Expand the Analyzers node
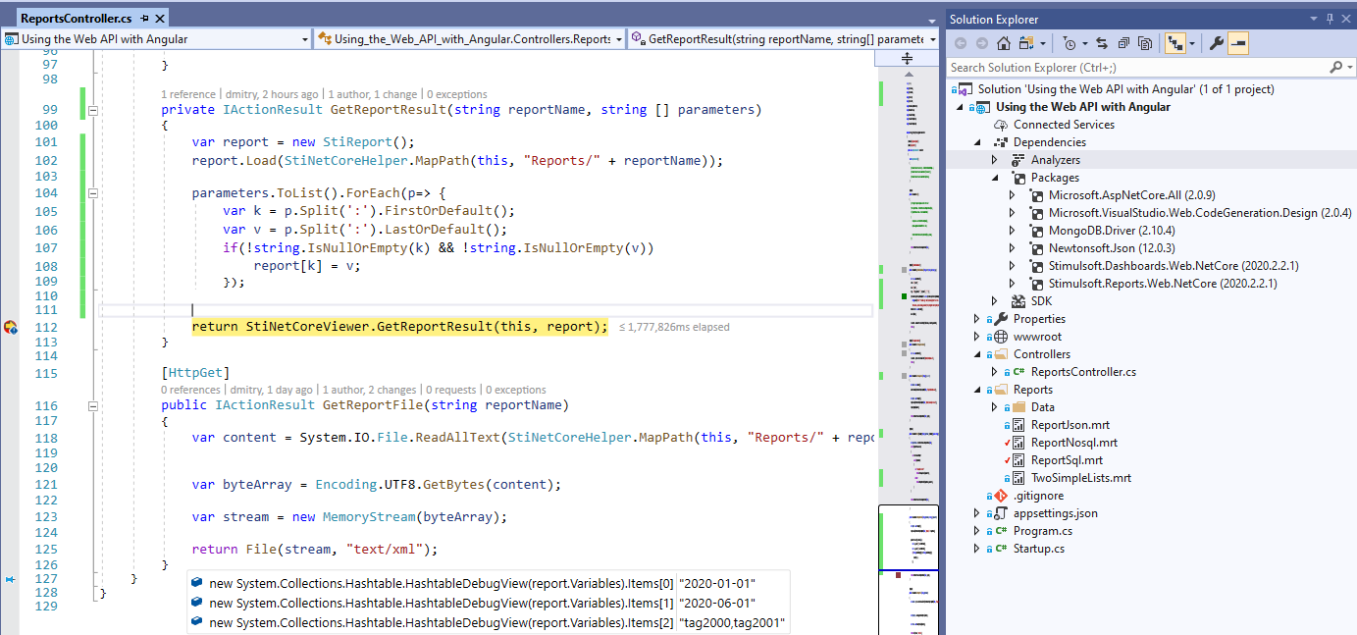Screen dimensions: 1357x635 point(994,160)
